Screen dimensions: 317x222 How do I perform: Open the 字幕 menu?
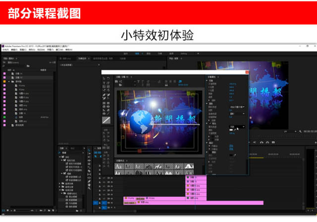(50, 49)
